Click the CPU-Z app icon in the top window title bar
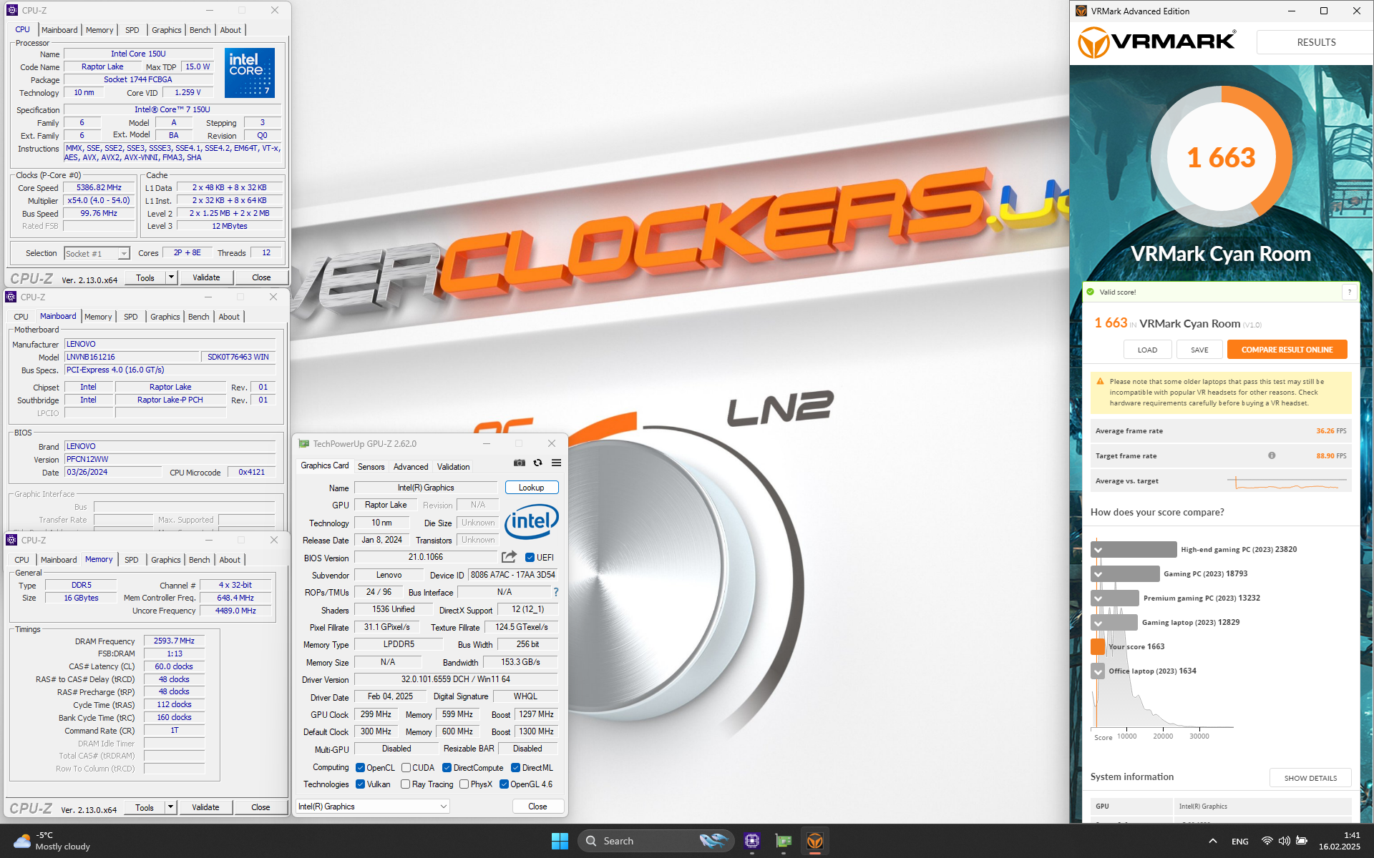The height and width of the screenshot is (858, 1374). [12, 10]
